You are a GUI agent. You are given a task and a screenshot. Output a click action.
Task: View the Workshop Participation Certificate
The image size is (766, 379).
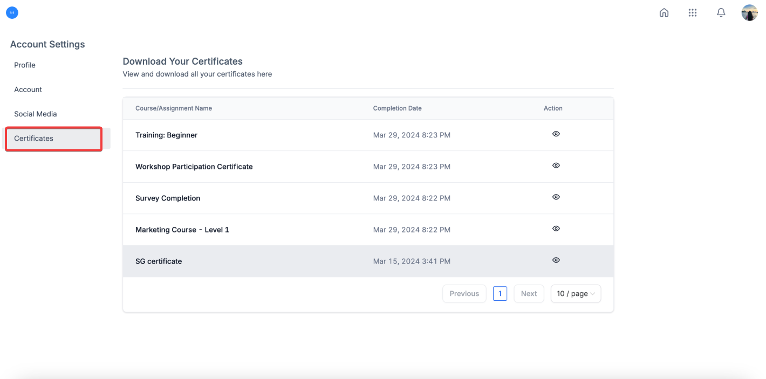(556, 166)
